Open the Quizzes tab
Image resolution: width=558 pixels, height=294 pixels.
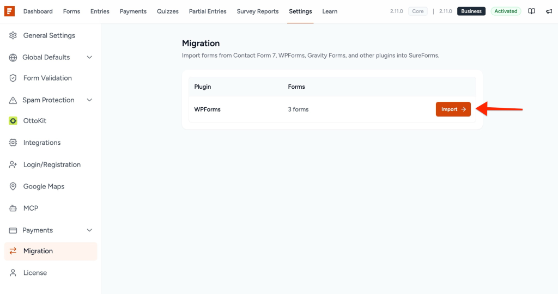(x=168, y=11)
